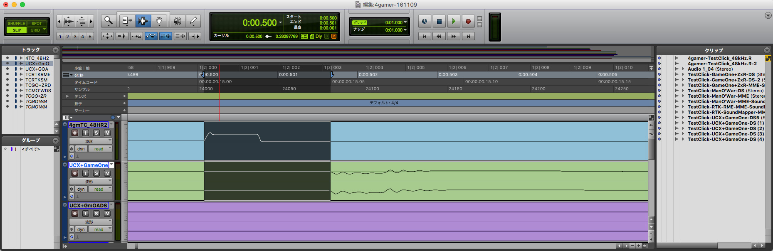Switch to SHUFFLE edit mode
Screen dimensions: 773x251
pyautogui.click(x=17, y=23)
